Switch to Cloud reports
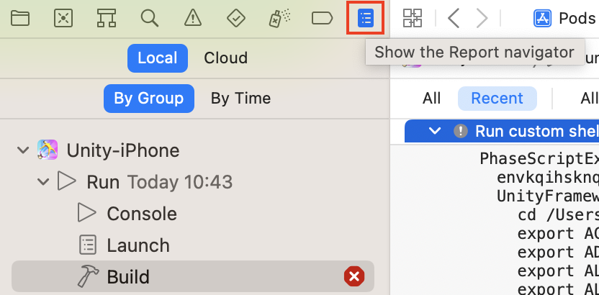The width and height of the screenshot is (599, 295). tap(225, 58)
